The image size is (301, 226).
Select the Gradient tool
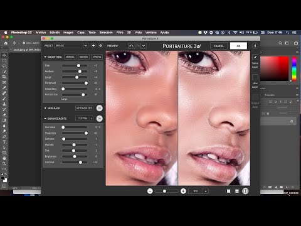coord(4,121)
